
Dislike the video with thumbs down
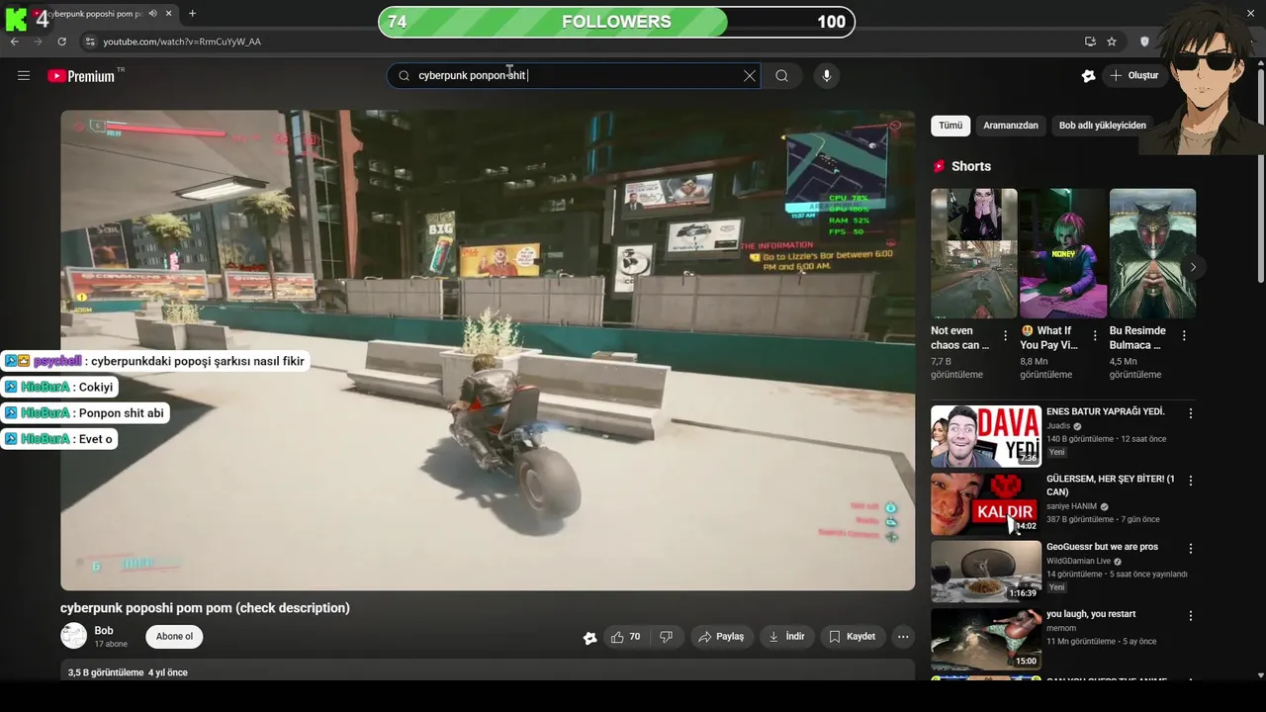667,637
